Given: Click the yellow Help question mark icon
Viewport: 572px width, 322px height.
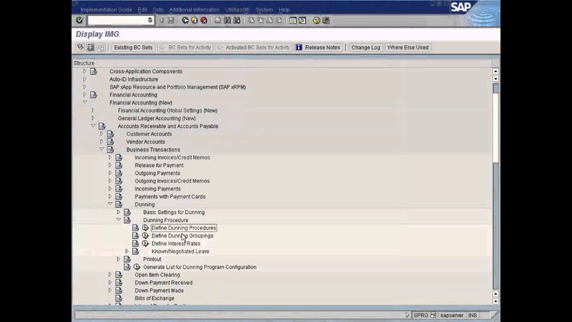Looking at the screenshot, I should [316, 20].
